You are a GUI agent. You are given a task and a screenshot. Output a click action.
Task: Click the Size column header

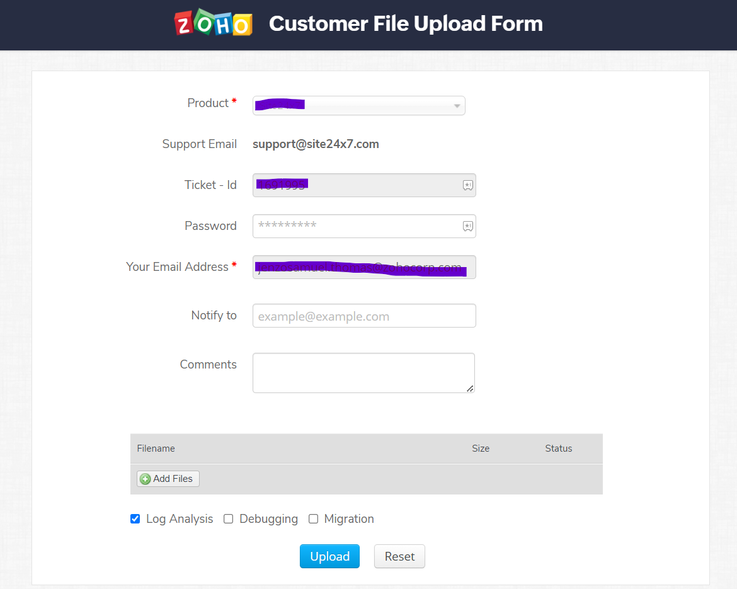[481, 449]
